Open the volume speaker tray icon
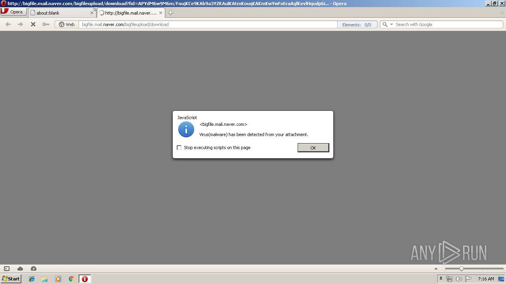 click(459, 279)
